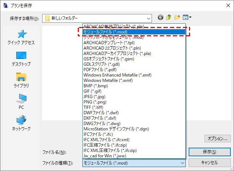Image resolution: width=234 pixels, height=171 pixels.
Task: Select DWGファイル (*.dwg)
Action: pos(134,123)
